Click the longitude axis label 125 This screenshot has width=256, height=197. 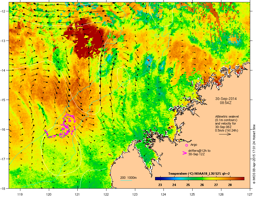[x=192, y=194]
